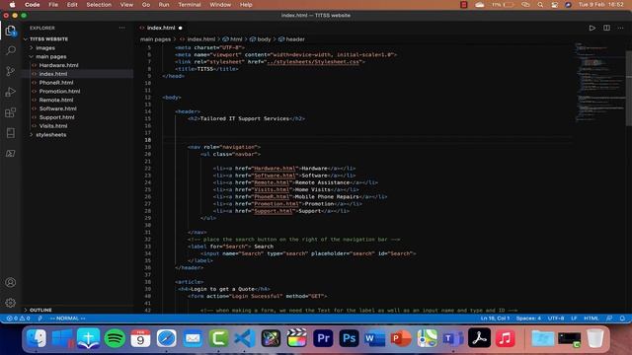Open PowerPoint from the dock
Viewport: 632px width, 355px height.
pos(401,338)
